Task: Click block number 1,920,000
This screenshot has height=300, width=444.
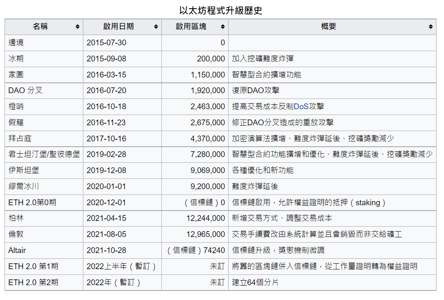Action: (208, 91)
